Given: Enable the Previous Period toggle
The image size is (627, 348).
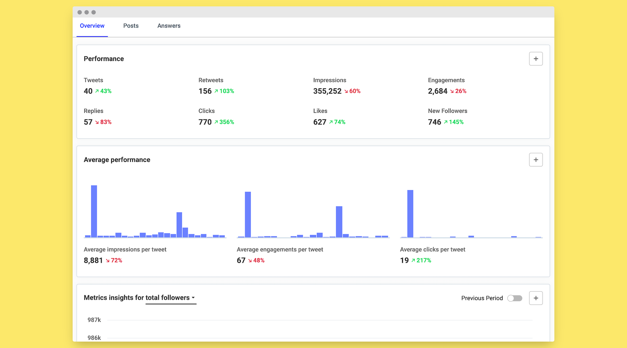Looking at the screenshot, I should pyautogui.click(x=515, y=298).
